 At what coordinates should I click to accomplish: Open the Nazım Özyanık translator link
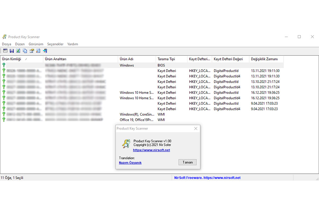130,163
